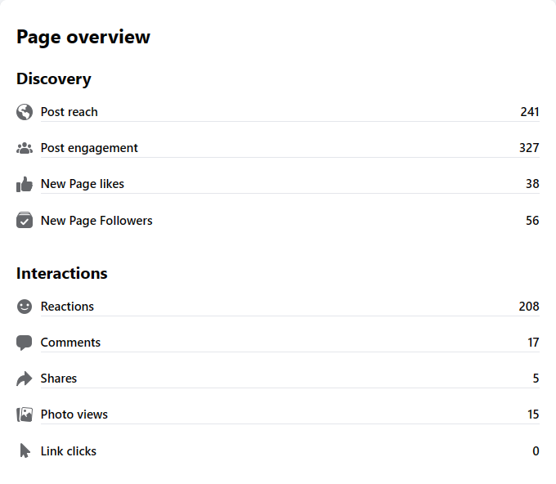Click the cursor icon for Link clicks

pyautogui.click(x=25, y=450)
